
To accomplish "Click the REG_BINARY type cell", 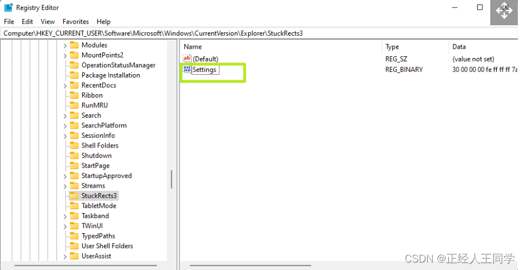I will (x=404, y=70).
